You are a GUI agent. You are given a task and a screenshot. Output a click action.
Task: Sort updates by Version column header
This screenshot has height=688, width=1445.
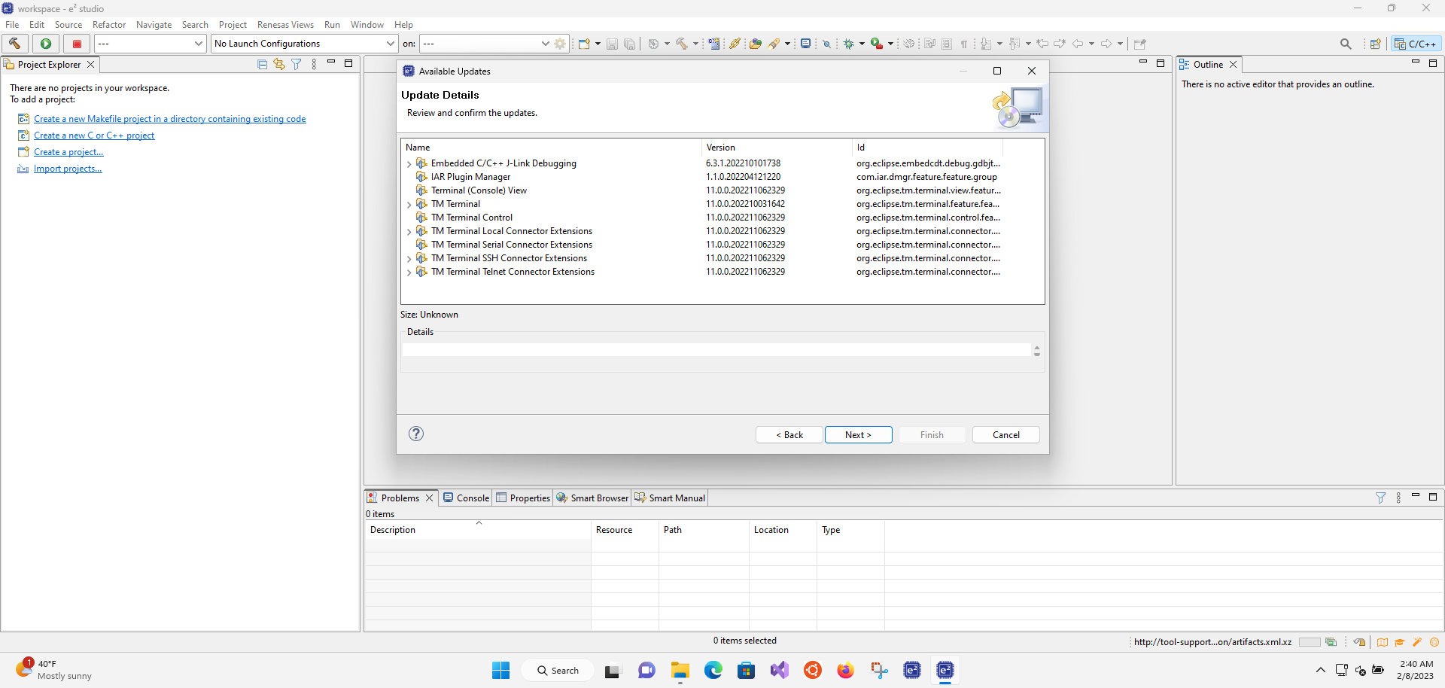(777, 148)
